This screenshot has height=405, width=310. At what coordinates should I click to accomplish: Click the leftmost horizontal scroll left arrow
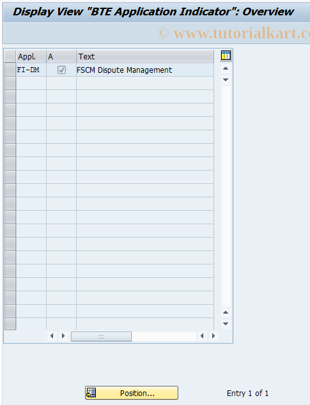52,336
